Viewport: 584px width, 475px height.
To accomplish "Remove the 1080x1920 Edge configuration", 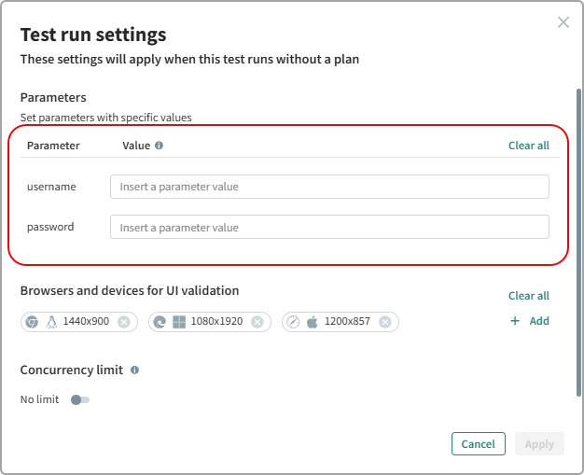I will point(257,322).
